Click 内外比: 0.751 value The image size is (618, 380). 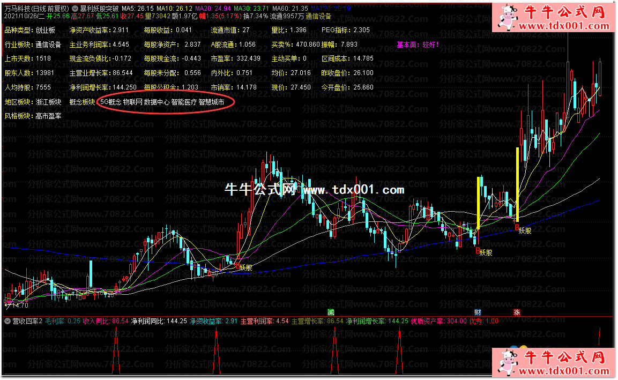(x=232, y=73)
